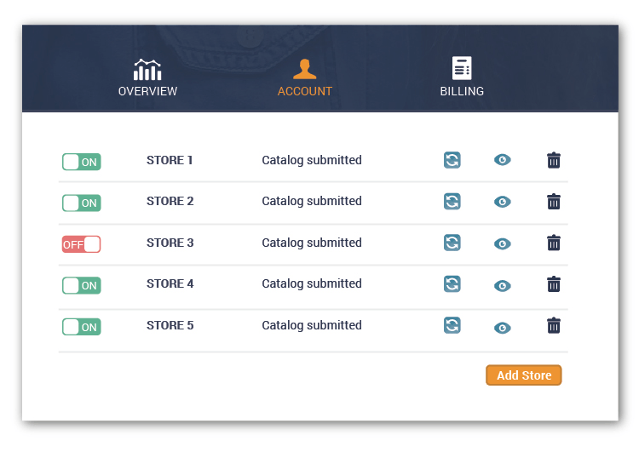
Task: Refresh the Store 1 catalog
Action: pyautogui.click(x=452, y=160)
